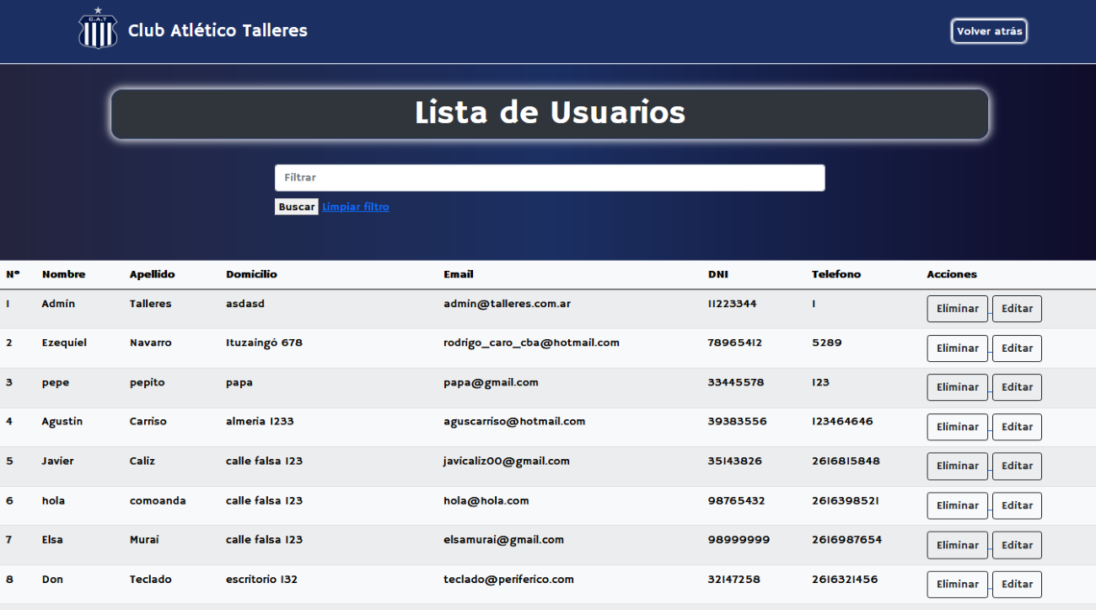Click DNI value 78965412
The height and width of the screenshot is (610, 1096).
pos(735,343)
